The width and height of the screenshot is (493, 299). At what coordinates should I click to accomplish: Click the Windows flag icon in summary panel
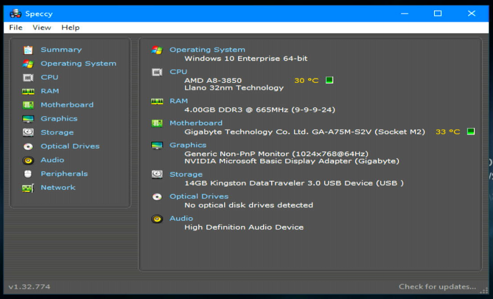[157, 50]
